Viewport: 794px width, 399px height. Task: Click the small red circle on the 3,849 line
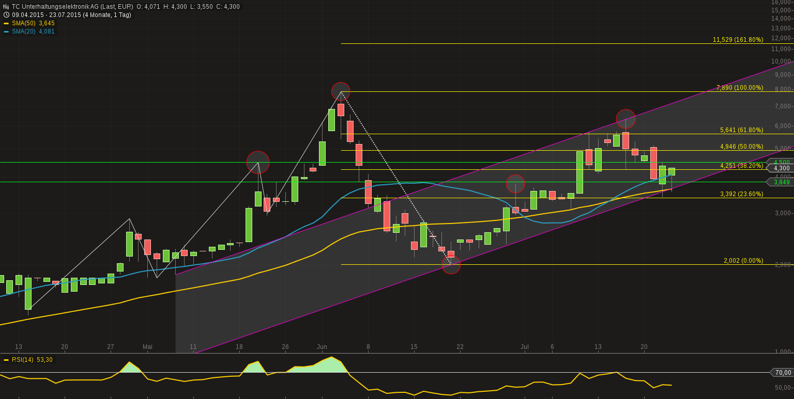515,184
